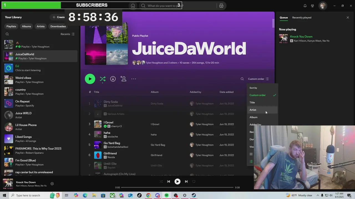The height and width of the screenshot is (199, 355).
Task: Open On Repeat playlist in library
Action: (x=40, y=103)
